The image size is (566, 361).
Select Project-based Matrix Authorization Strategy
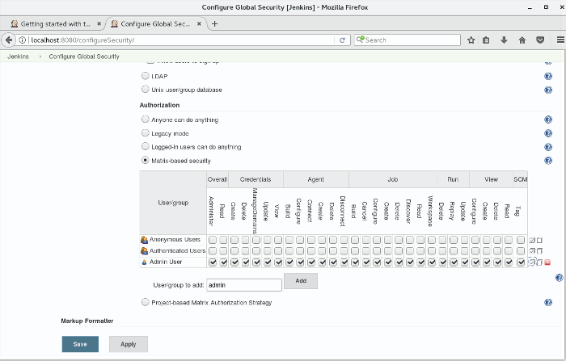(x=146, y=302)
